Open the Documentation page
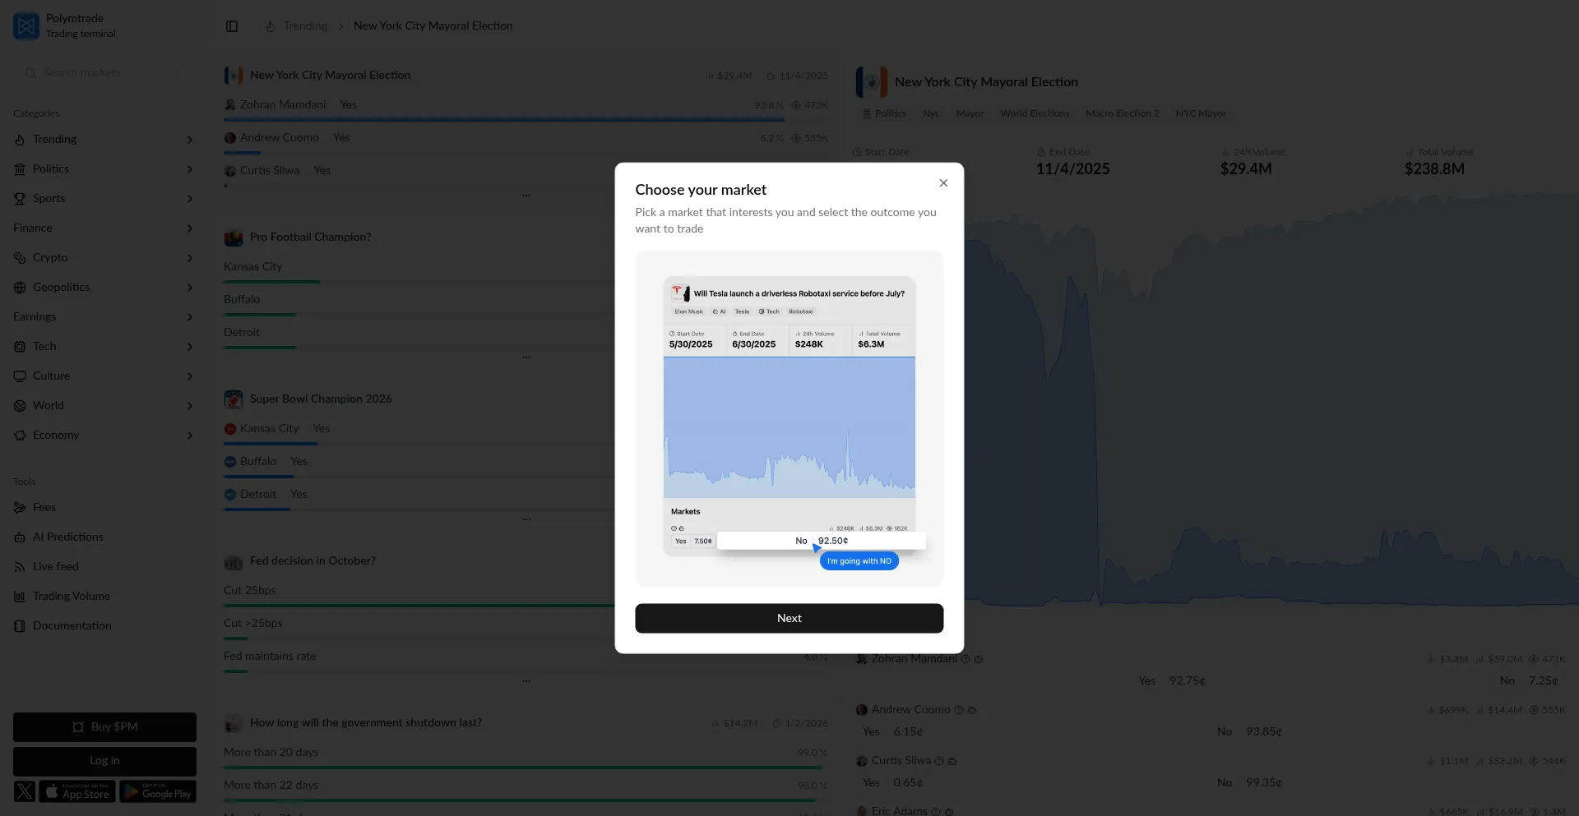 point(72,625)
